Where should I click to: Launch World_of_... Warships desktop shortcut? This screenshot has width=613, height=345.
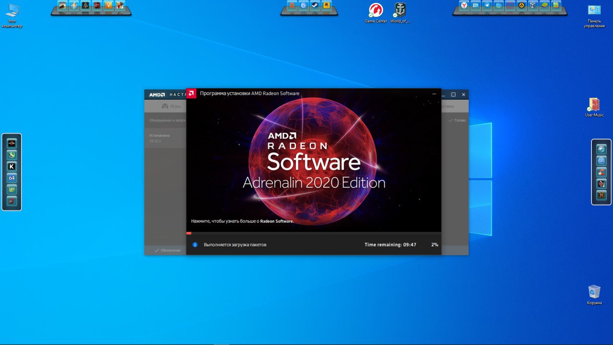click(400, 13)
